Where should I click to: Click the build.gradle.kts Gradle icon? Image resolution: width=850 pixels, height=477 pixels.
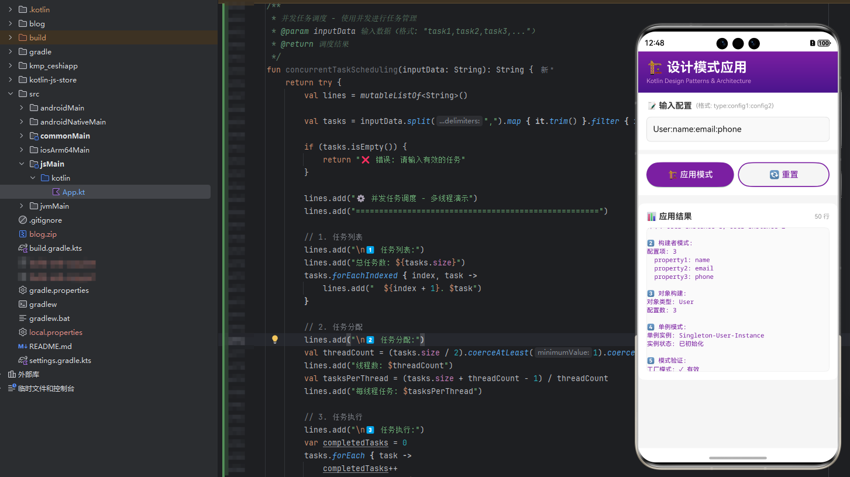pos(23,248)
